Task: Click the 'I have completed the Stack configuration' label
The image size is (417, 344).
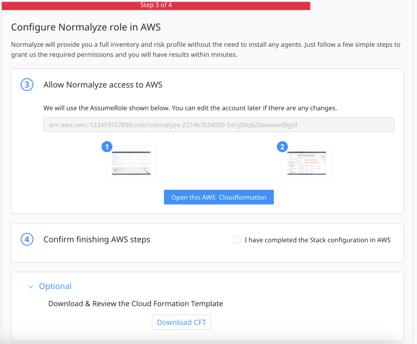Action: pos(317,240)
